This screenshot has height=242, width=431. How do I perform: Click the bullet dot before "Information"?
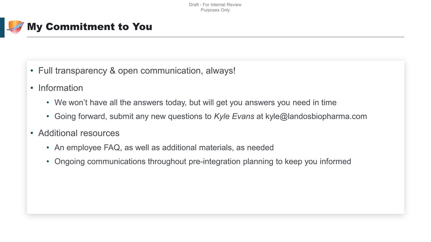pos(32,88)
